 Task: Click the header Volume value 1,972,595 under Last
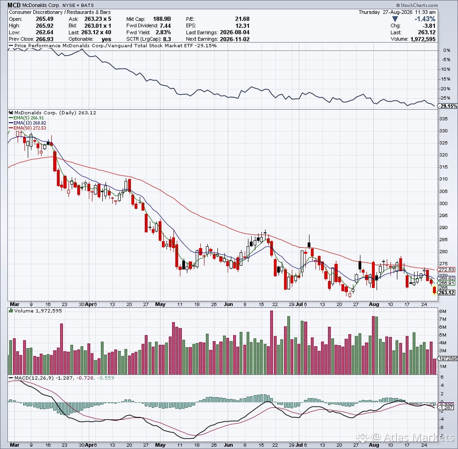coord(423,39)
